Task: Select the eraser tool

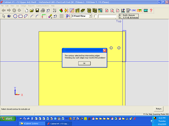Action: (50, 16)
